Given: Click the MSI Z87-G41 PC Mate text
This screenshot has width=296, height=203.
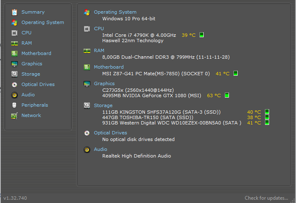Looking at the screenshot, I should point(156,74).
